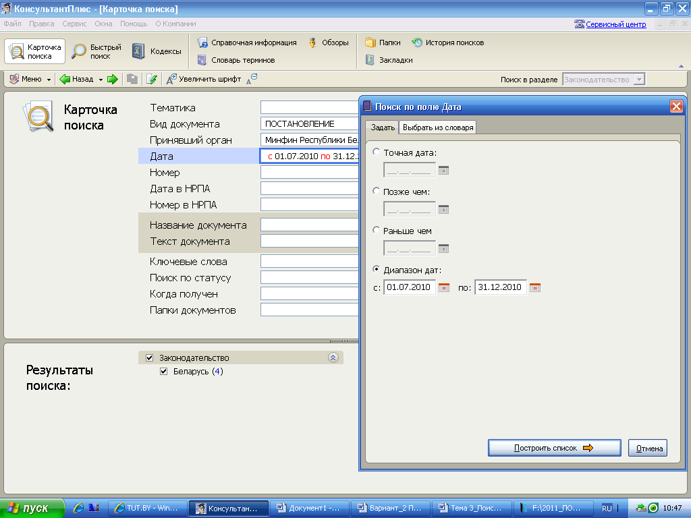691x518 pixels.
Task: Select the Диапазон дат radio button
Action: tap(377, 268)
